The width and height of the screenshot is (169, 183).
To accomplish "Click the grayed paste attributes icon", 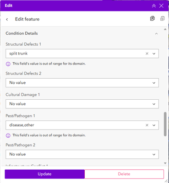I will [162, 18].
